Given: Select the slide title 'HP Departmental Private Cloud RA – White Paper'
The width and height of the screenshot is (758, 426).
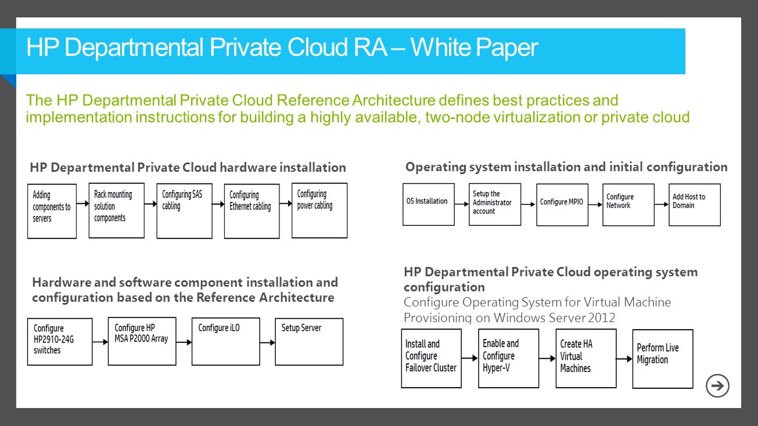Looking at the screenshot, I should [x=282, y=48].
